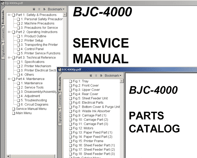Switch to Signatures tab in BJC4000p window
The image size is (197, 158).
(60, 118)
